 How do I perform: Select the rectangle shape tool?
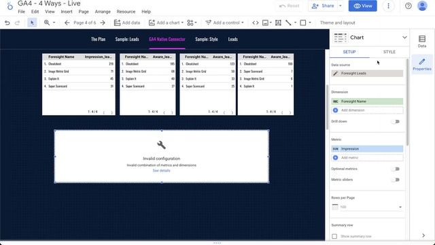pos(303,22)
